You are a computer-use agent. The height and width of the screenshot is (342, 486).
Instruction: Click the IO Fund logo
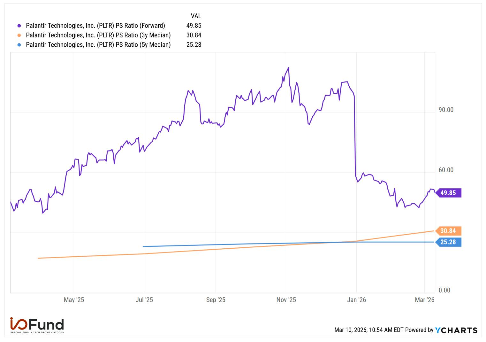pos(37,325)
